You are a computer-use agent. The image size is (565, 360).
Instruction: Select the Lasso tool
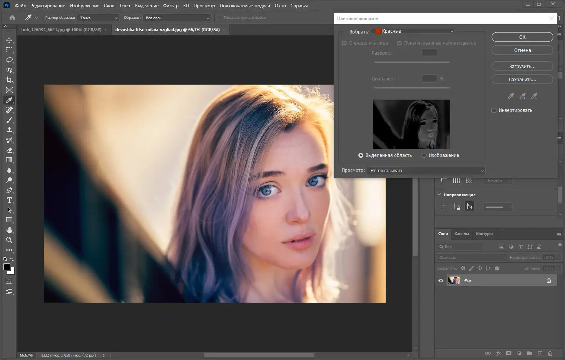point(9,60)
